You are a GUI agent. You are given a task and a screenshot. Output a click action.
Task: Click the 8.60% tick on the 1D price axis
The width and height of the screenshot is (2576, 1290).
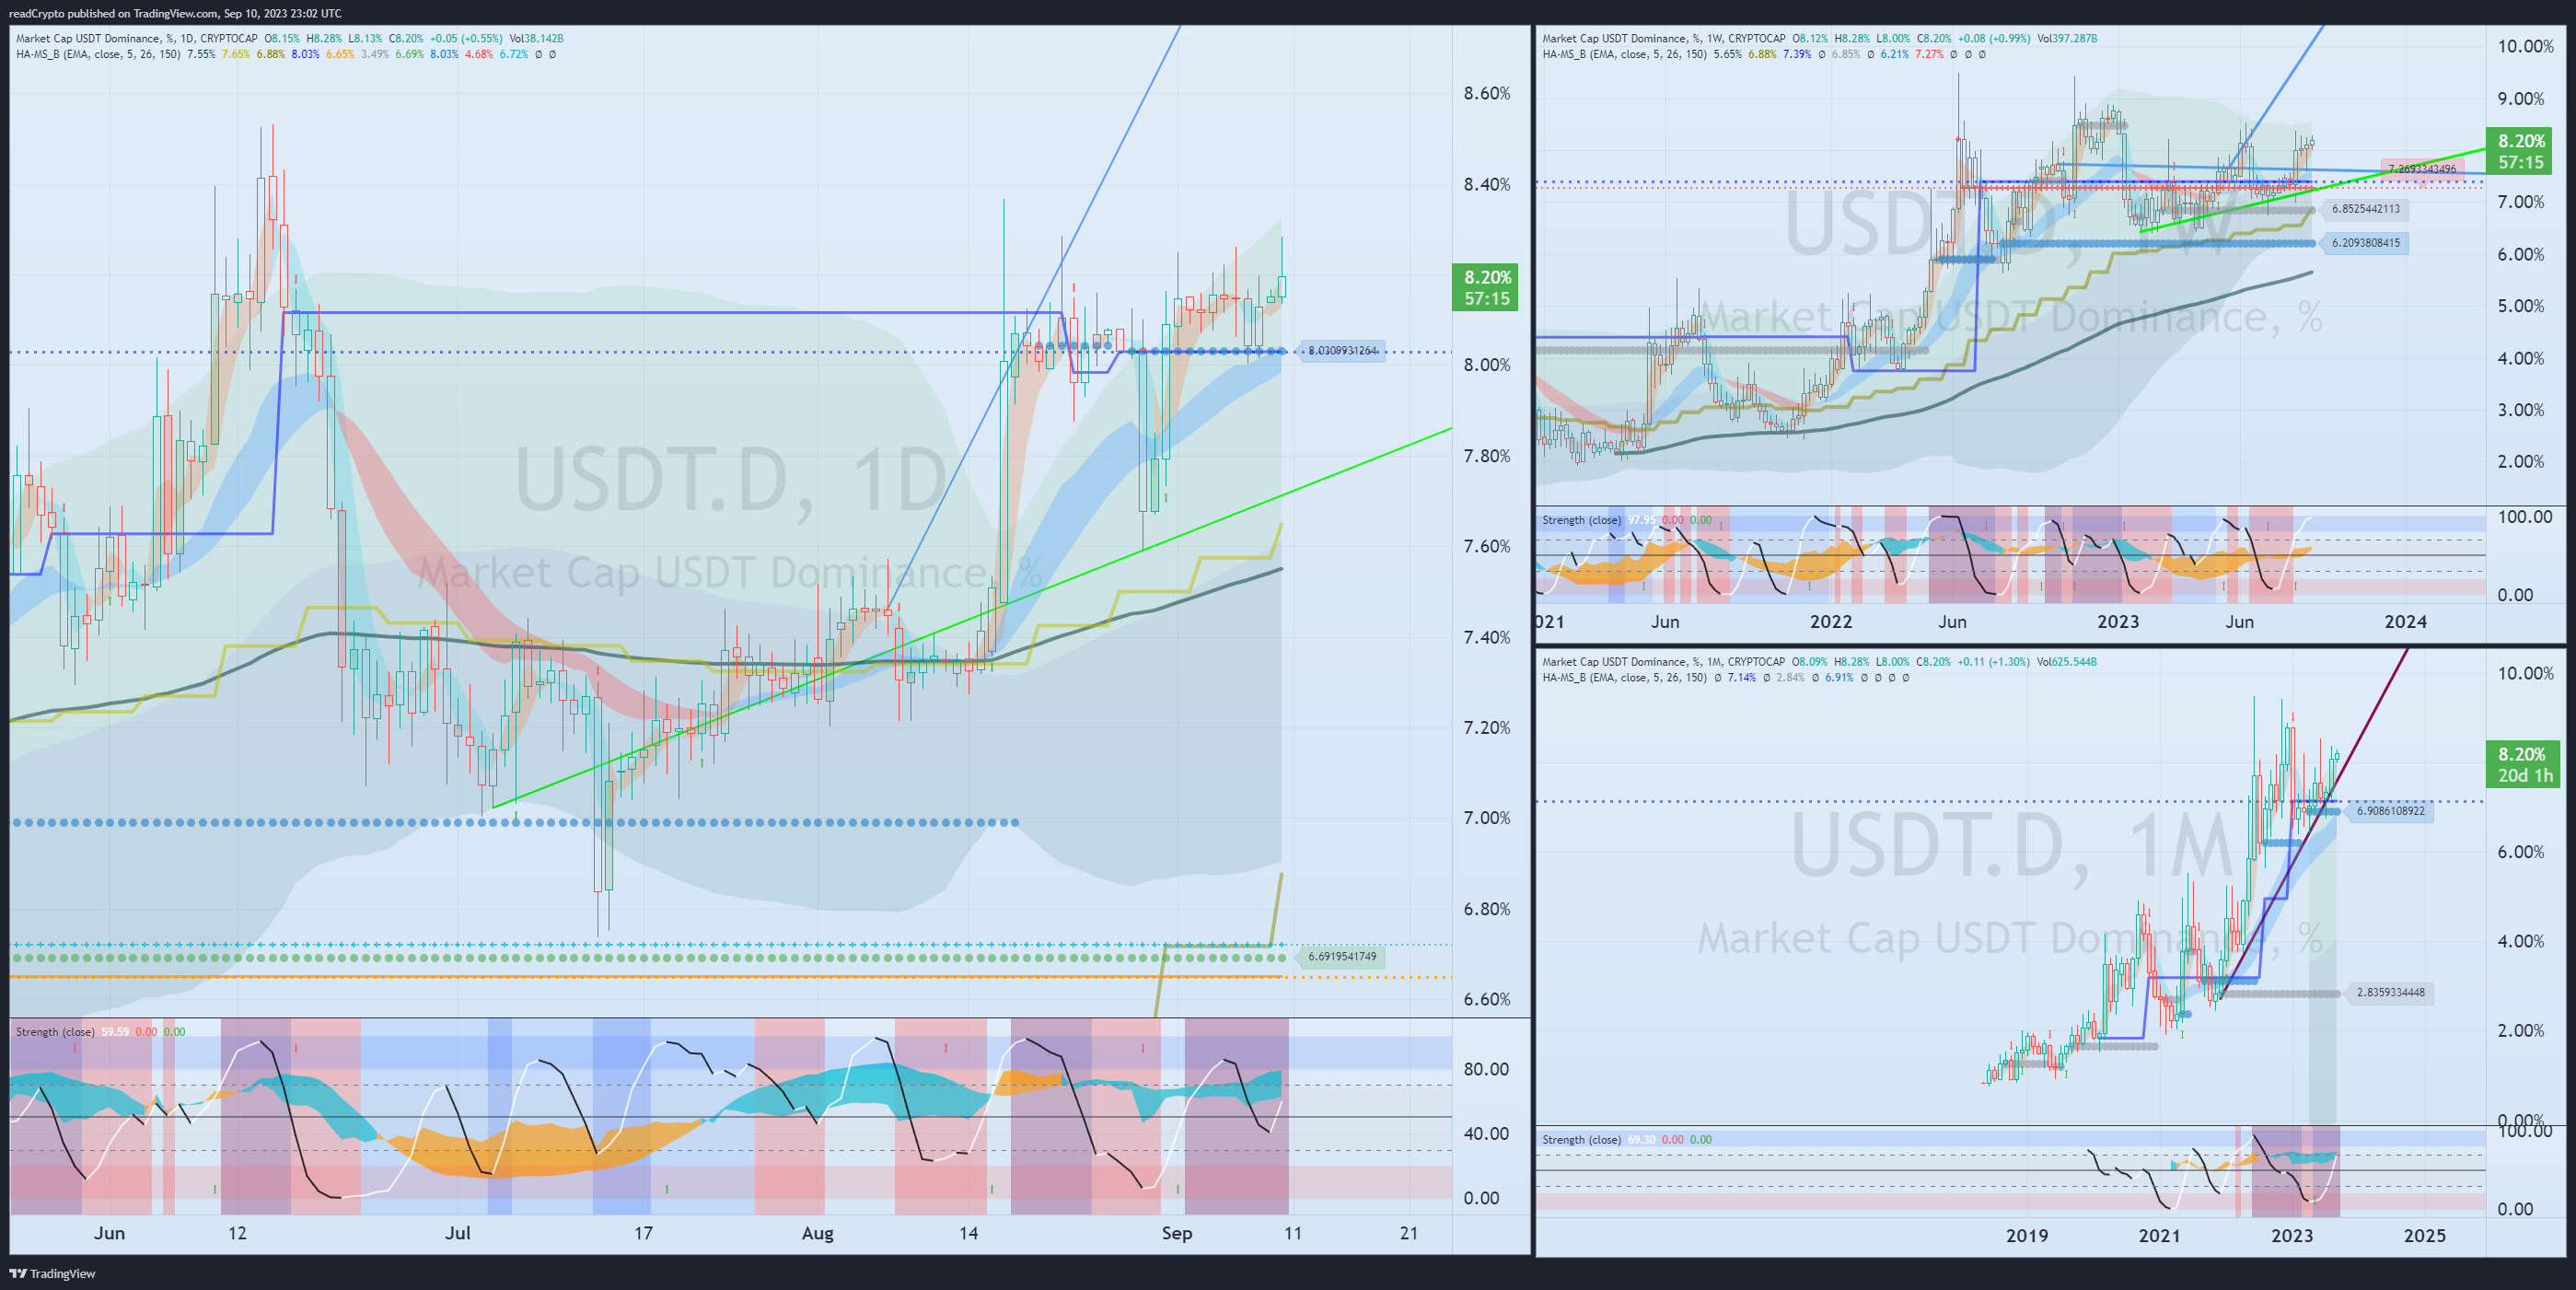pos(1487,93)
